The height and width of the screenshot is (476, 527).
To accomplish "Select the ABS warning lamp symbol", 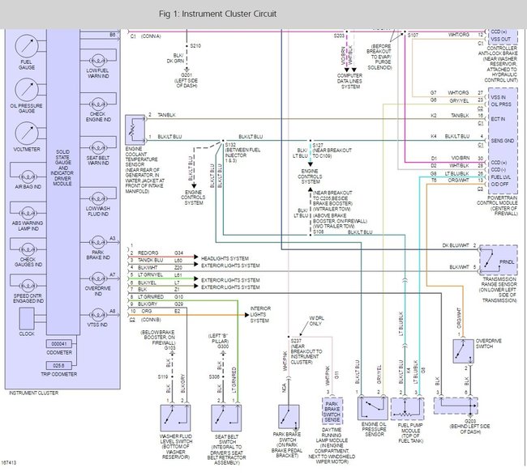I will point(28,214).
